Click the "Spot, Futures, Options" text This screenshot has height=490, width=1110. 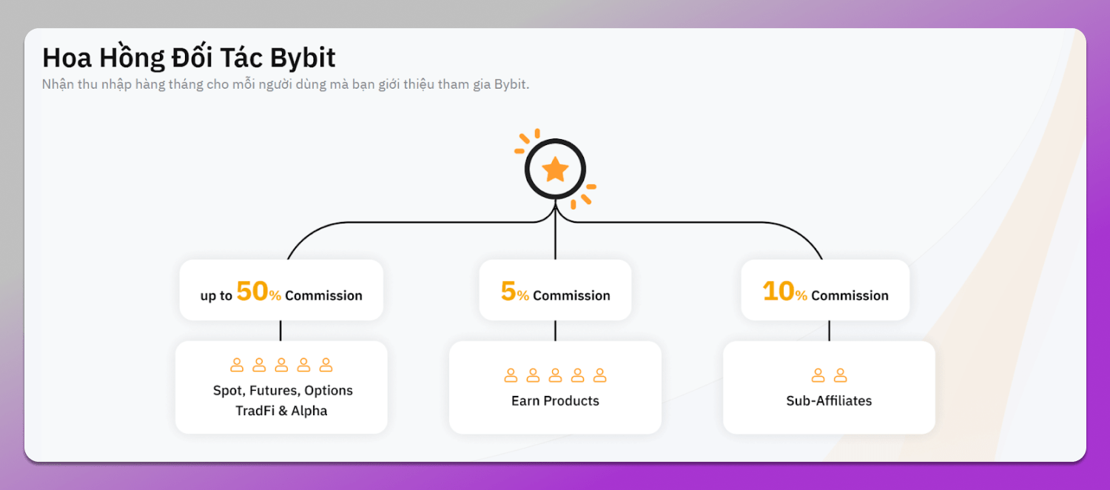(x=283, y=390)
